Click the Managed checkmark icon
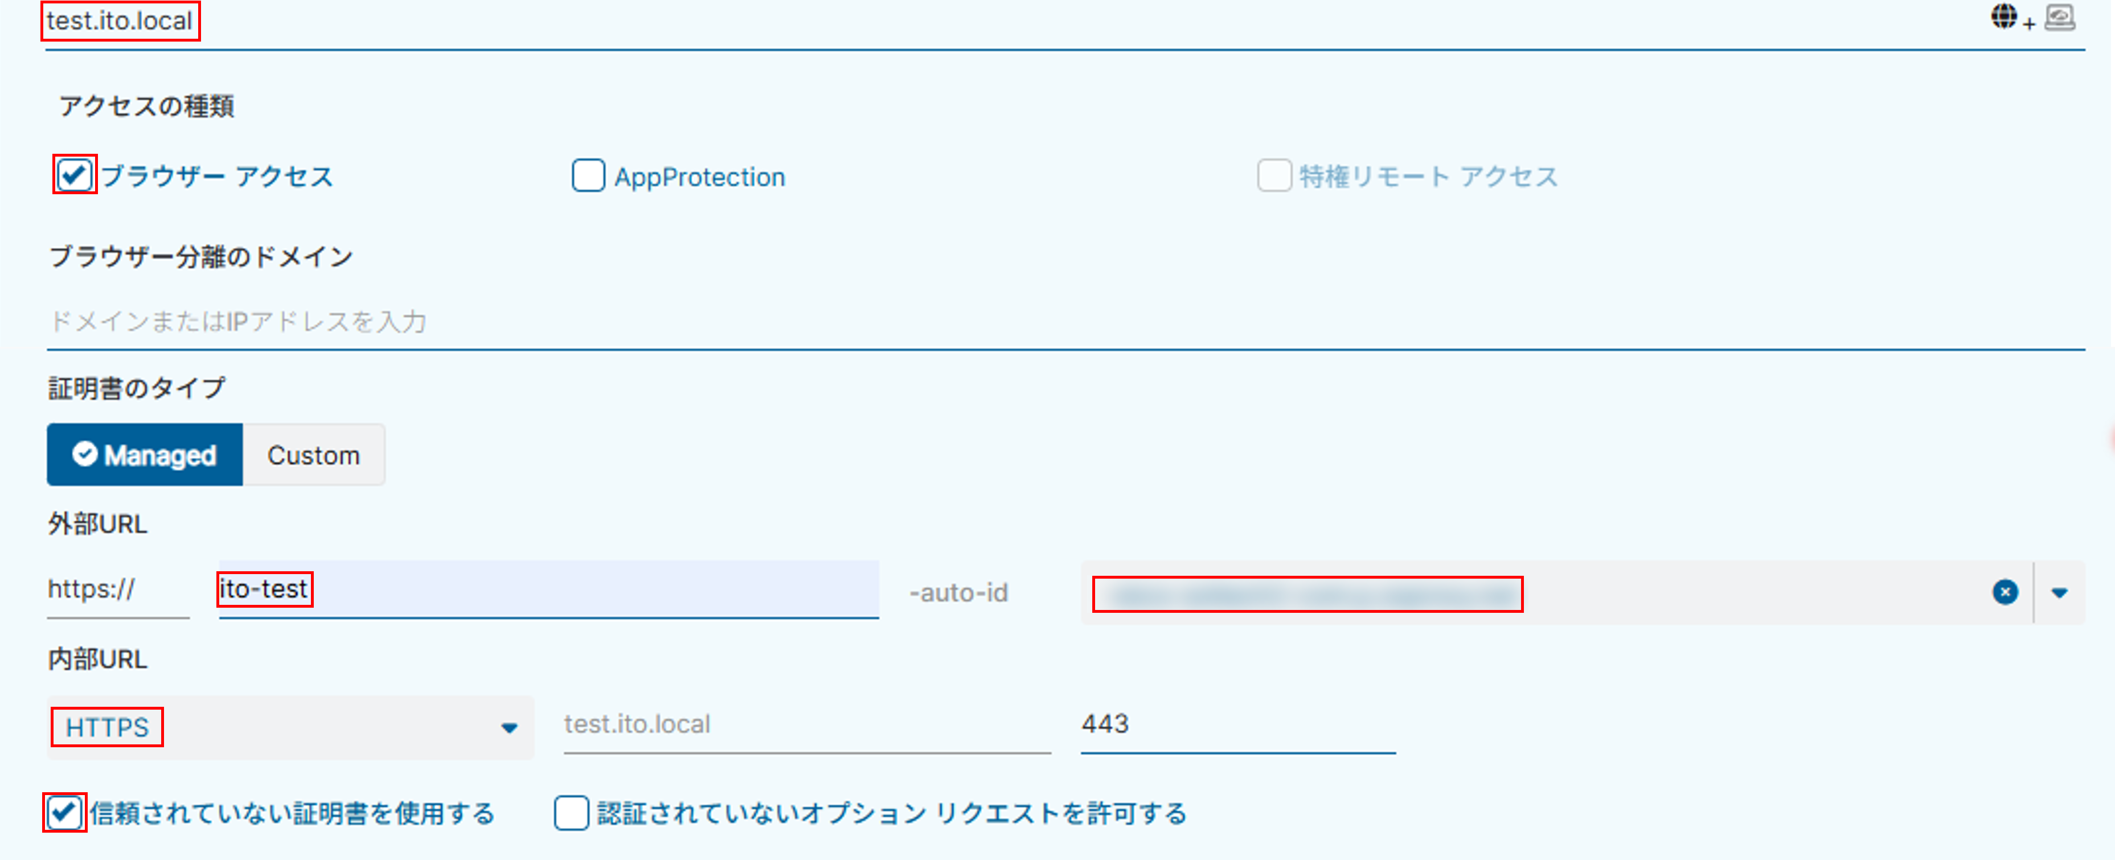Viewport: 2115px width, 860px height. (85, 454)
